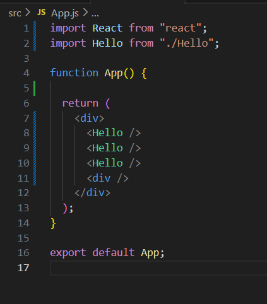
Task: Click the src breadcrumb folder
Action: (15, 13)
